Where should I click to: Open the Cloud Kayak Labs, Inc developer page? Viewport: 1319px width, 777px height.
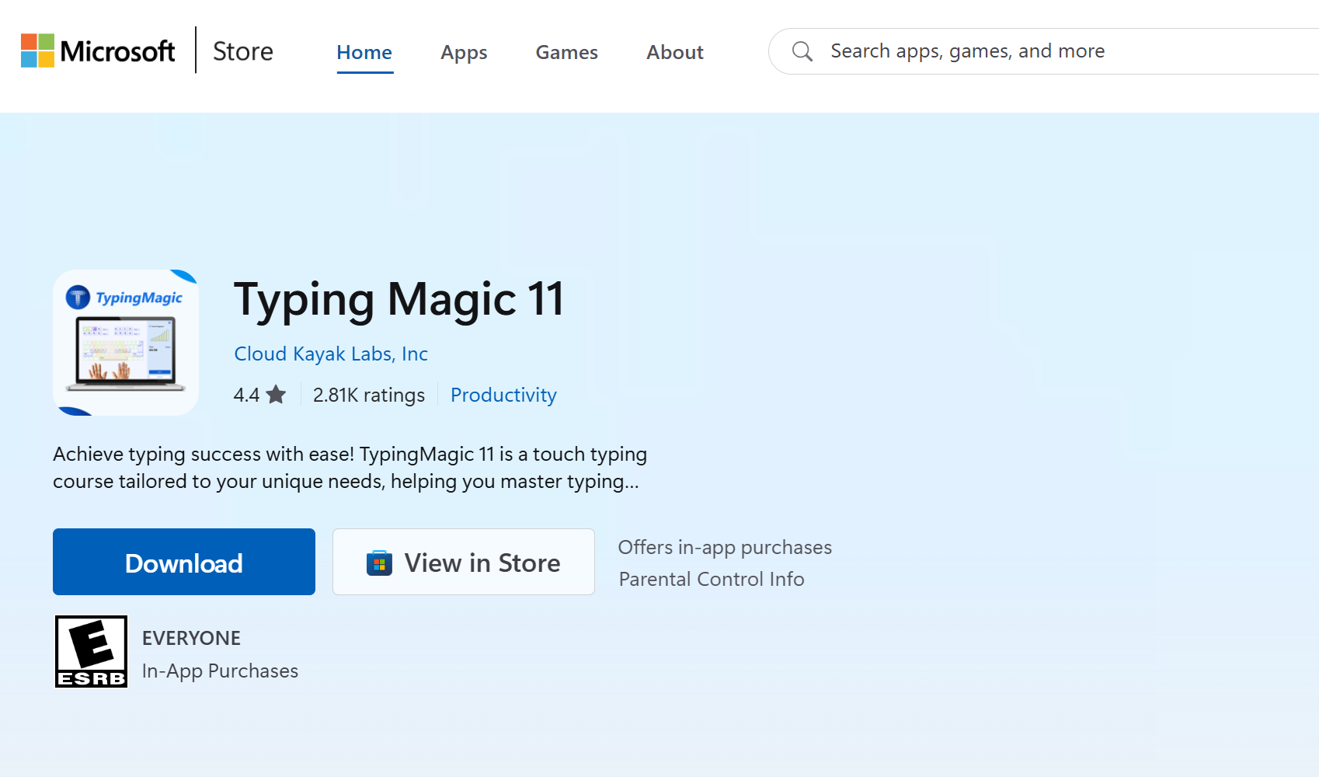(x=330, y=354)
